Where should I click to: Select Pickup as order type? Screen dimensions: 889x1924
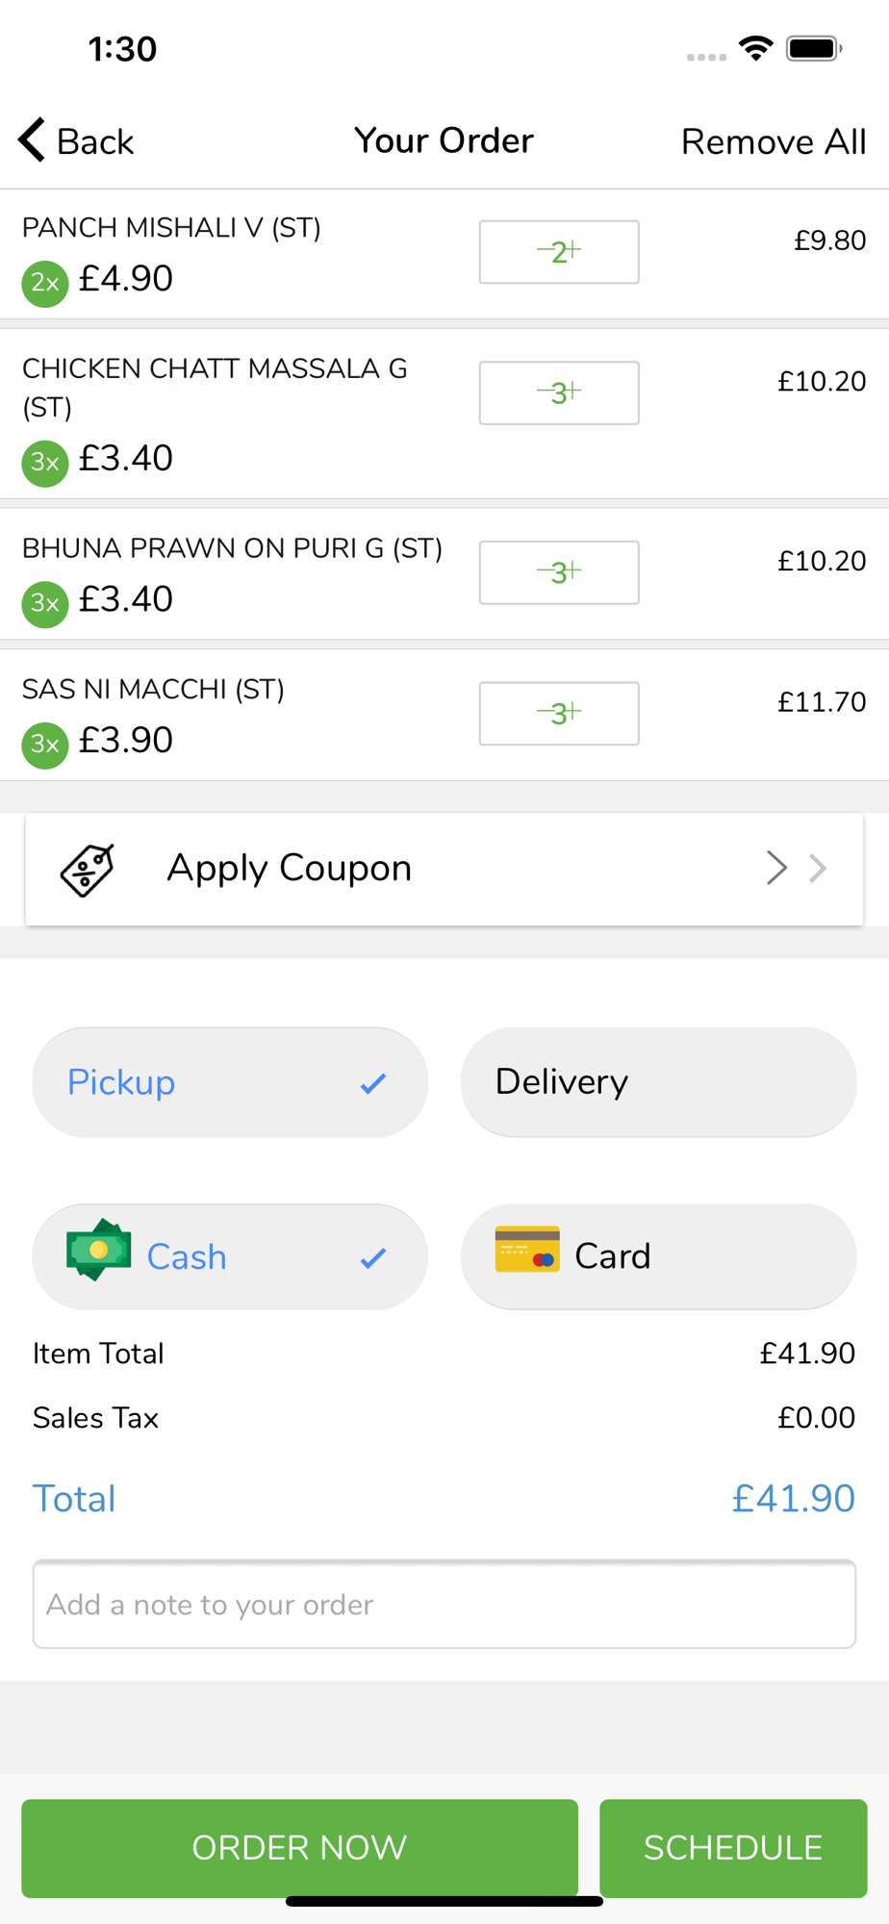pyautogui.click(x=230, y=1082)
